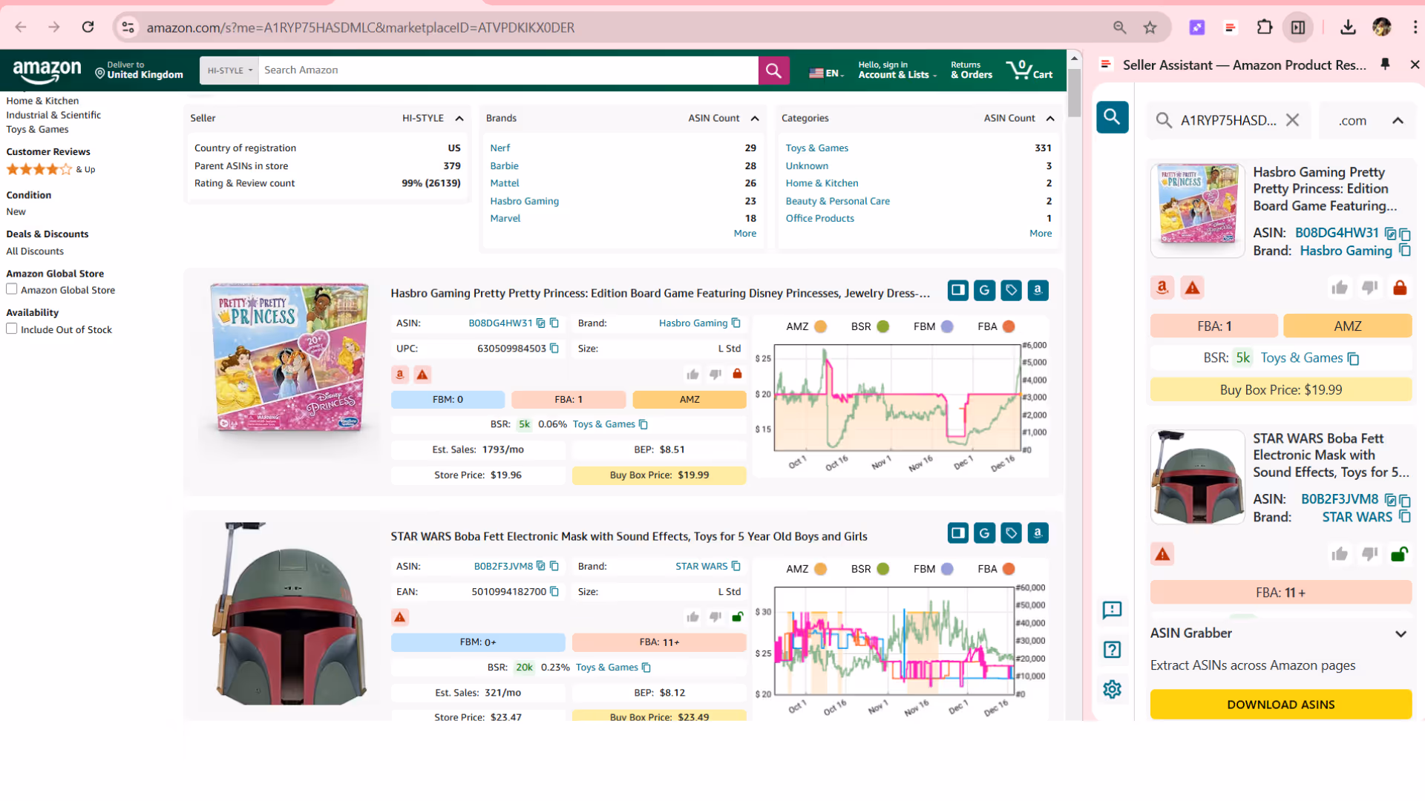
Task: Open Account & Lists dropdown
Action: pos(897,70)
